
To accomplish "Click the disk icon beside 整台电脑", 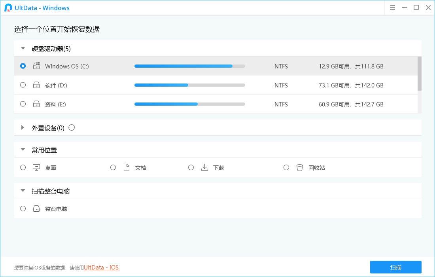I will tap(36, 209).
